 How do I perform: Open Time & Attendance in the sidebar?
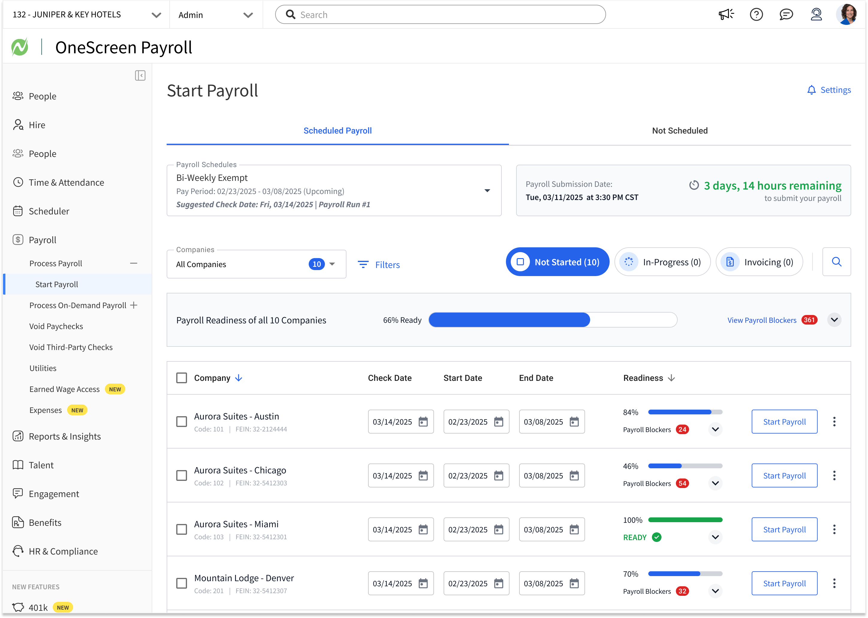[x=66, y=182]
